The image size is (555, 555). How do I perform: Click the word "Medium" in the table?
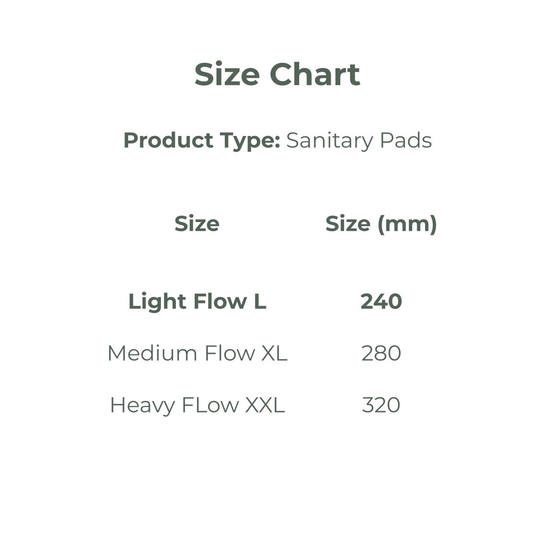pyautogui.click(x=146, y=353)
